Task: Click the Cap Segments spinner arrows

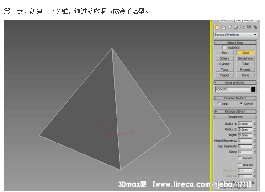Action: pos(254,146)
